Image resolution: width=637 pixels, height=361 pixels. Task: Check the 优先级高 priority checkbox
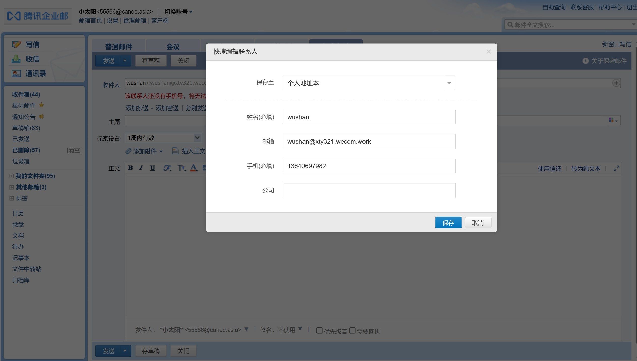click(x=319, y=330)
